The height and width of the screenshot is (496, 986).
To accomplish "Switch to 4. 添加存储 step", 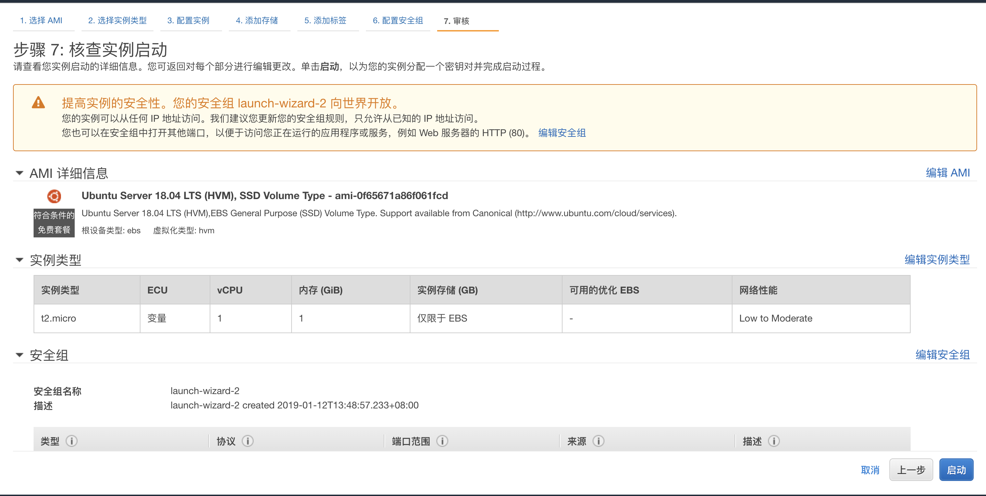I will pos(257,21).
